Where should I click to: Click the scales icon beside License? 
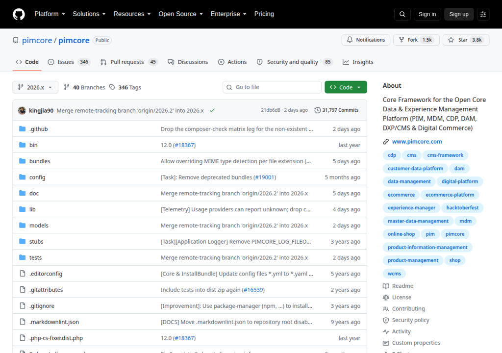coord(386,297)
